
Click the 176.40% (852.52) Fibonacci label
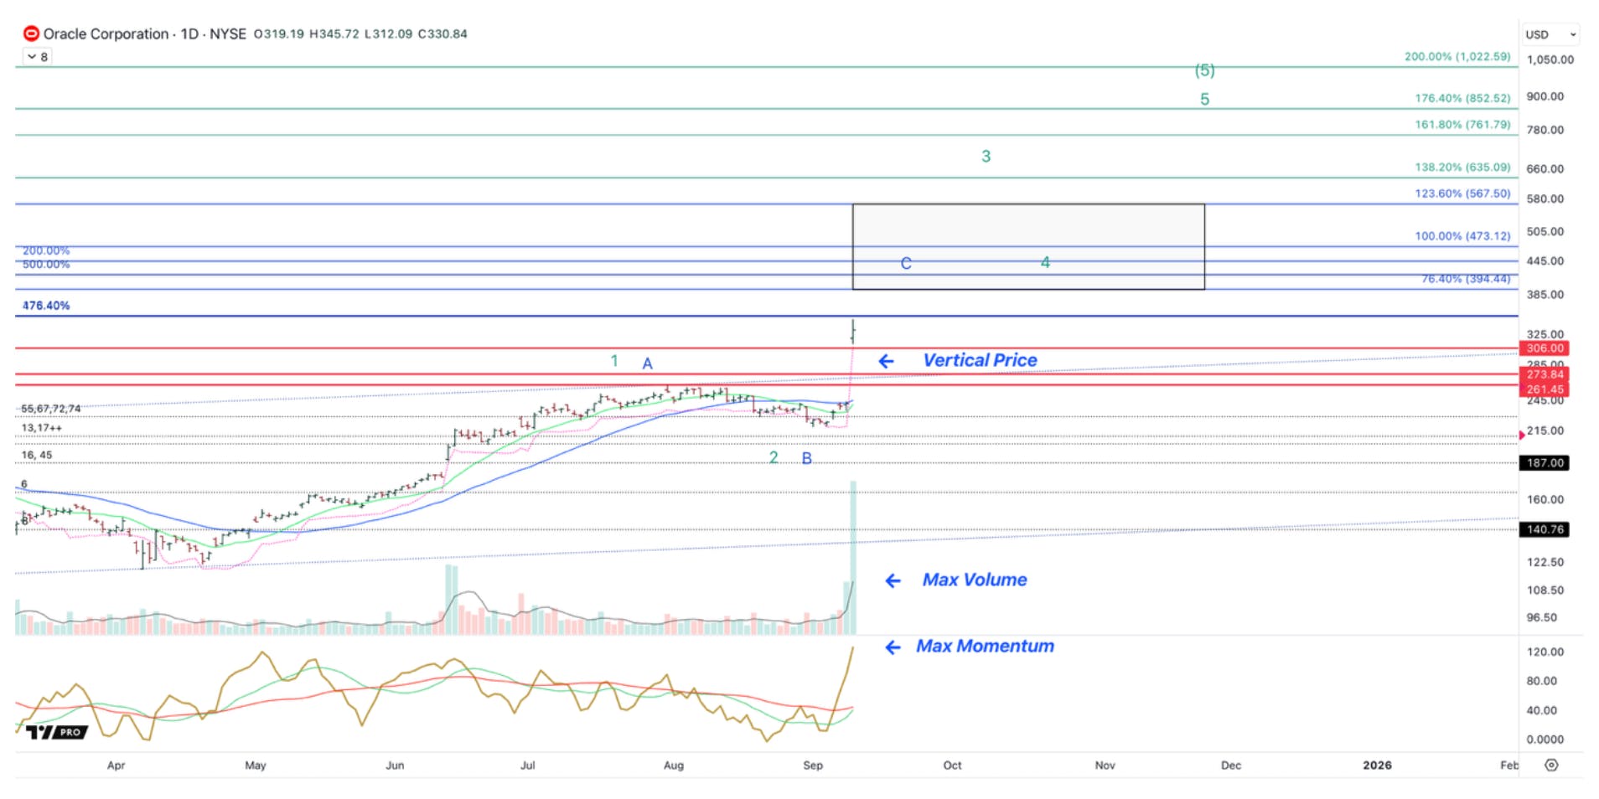1462,98
